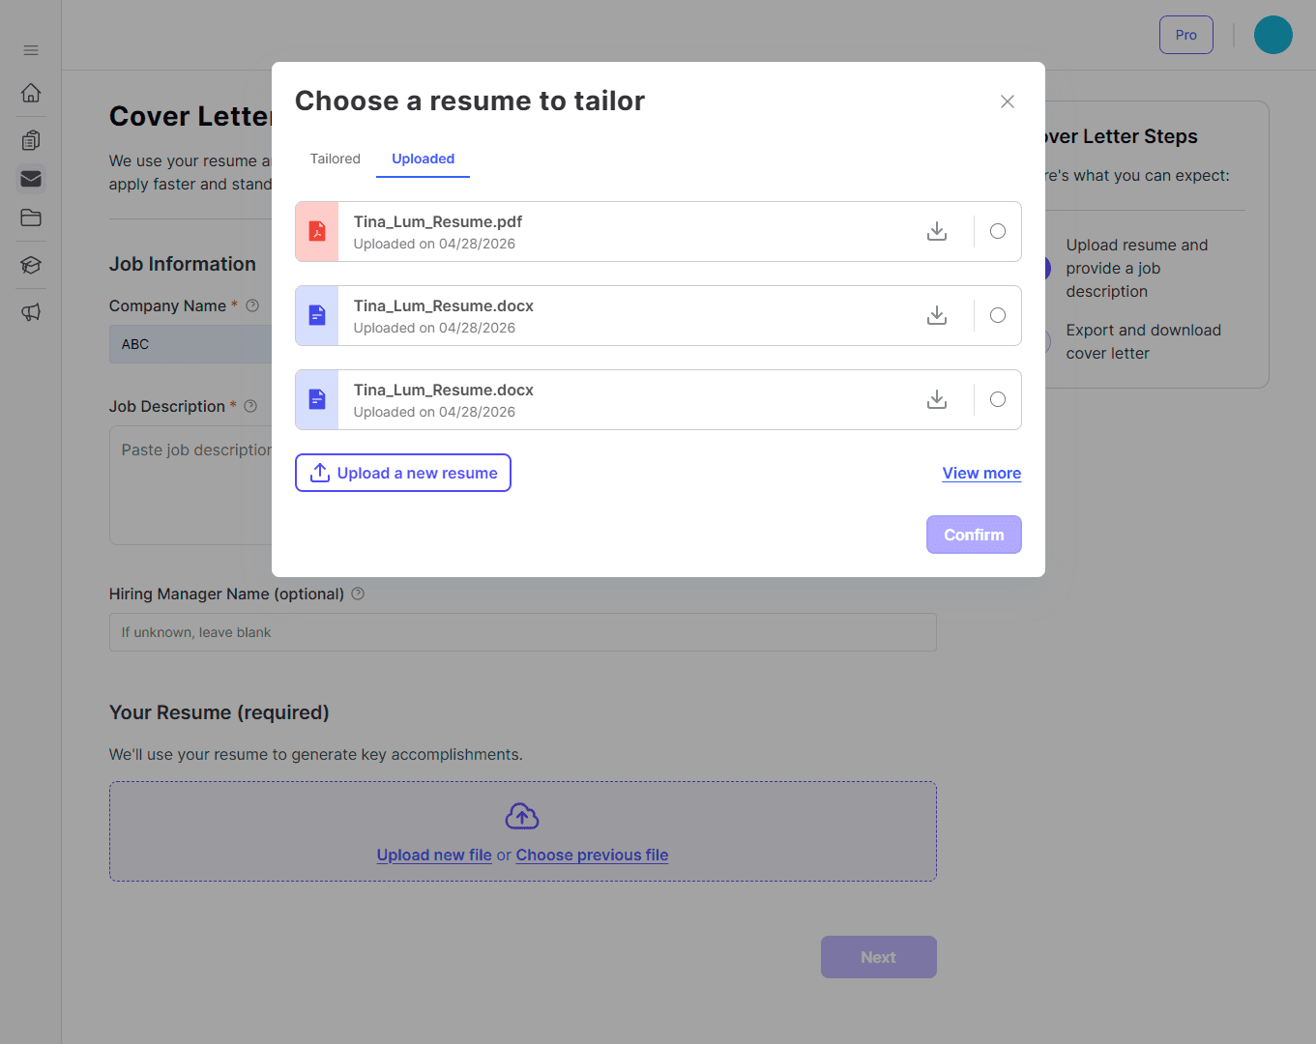Screen dimensions: 1316x1044
Task: Click Upload a new resume button
Action: [x=403, y=473]
